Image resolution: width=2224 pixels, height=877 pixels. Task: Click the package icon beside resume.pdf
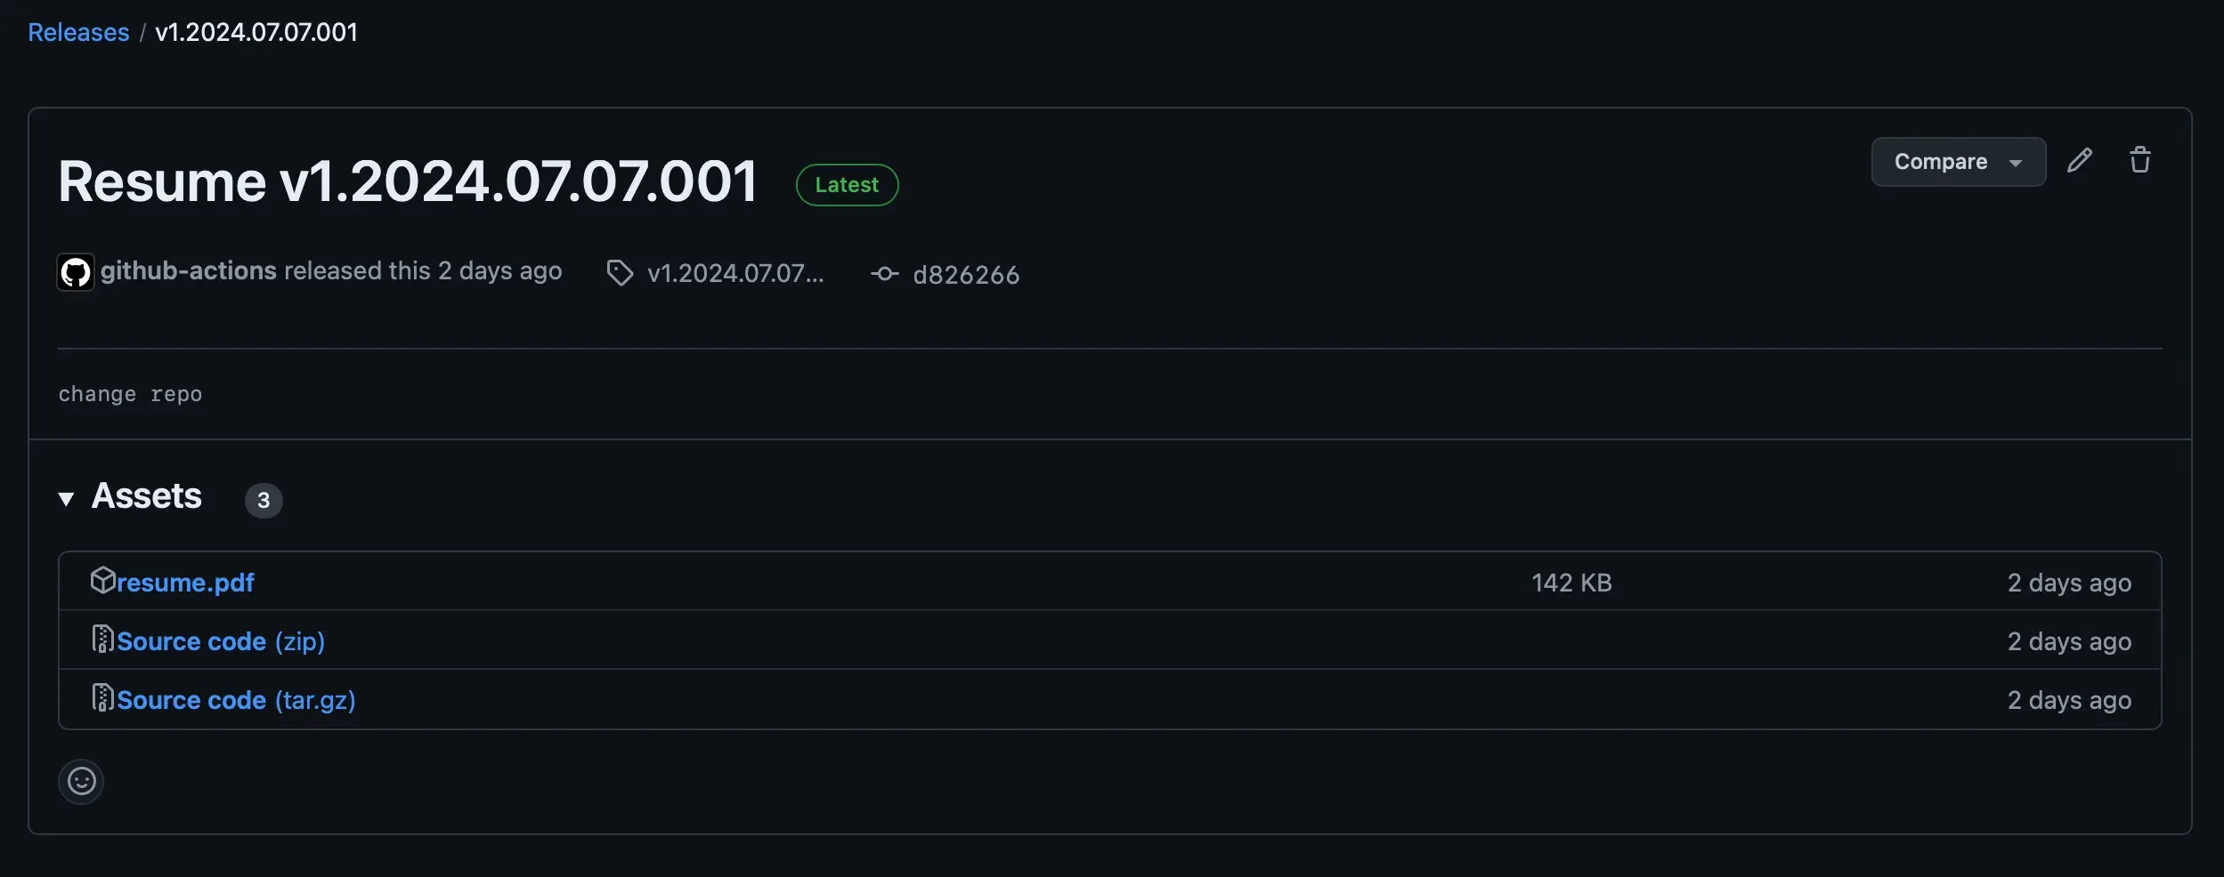click(x=101, y=579)
